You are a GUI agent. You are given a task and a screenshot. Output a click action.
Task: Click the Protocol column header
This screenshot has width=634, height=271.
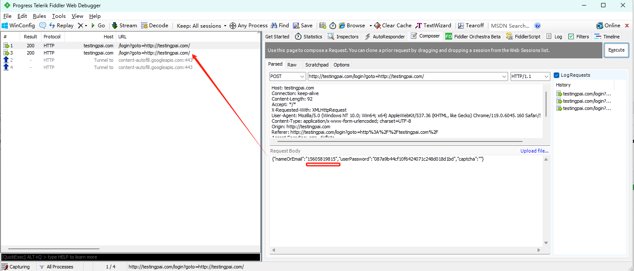coord(52,37)
